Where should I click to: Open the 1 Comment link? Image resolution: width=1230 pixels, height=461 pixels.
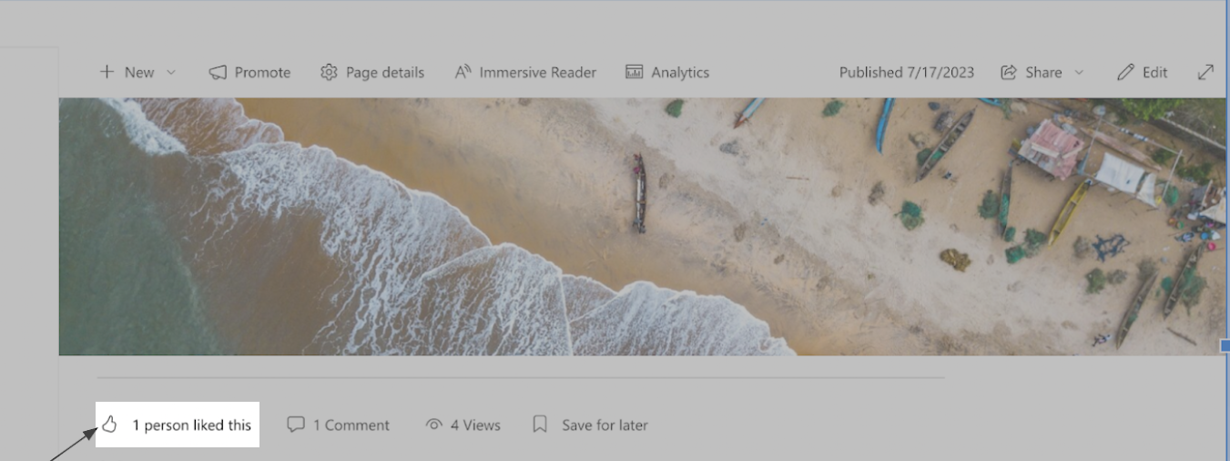[351, 425]
